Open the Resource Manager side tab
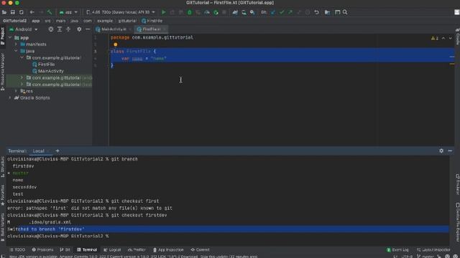The width and height of the screenshot is (460, 258). (x=2, y=72)
